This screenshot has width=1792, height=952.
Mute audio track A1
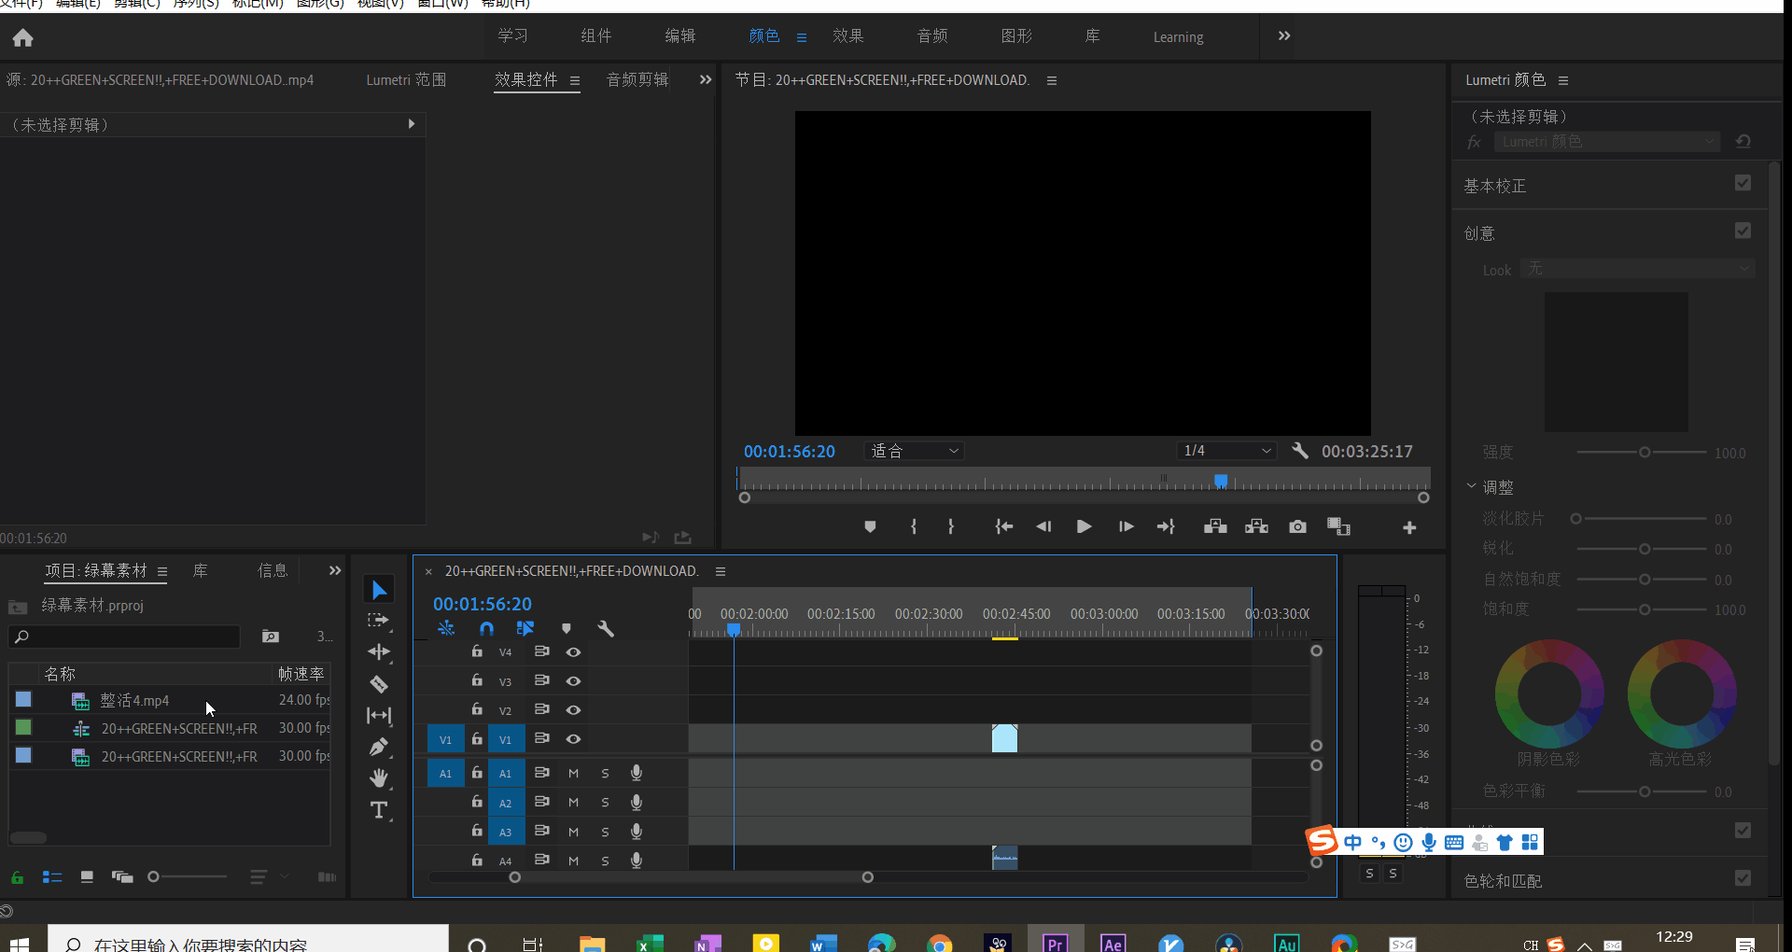point(574,774)
